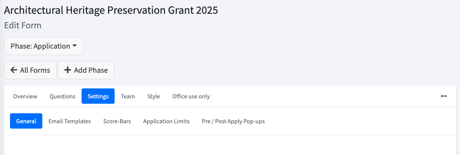The image size is (460, 155).
Task: Click the left arrow icon on All Forms
Action: click(x=13, y=70)
